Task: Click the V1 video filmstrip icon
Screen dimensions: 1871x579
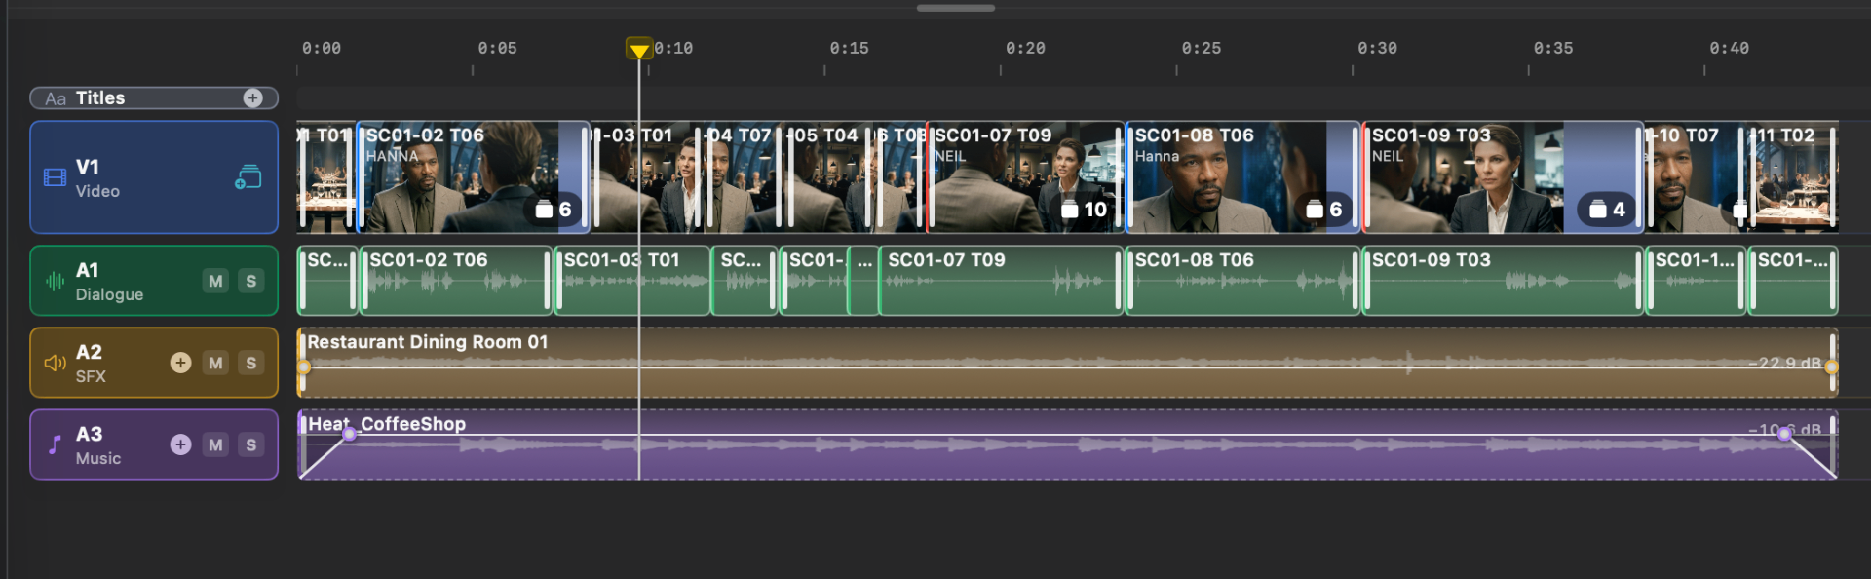Action: tap(55, 177)
